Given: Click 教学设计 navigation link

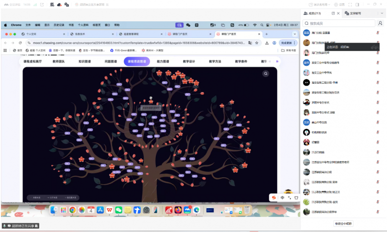Looking at the screenshot, I should tap(189, 62).
